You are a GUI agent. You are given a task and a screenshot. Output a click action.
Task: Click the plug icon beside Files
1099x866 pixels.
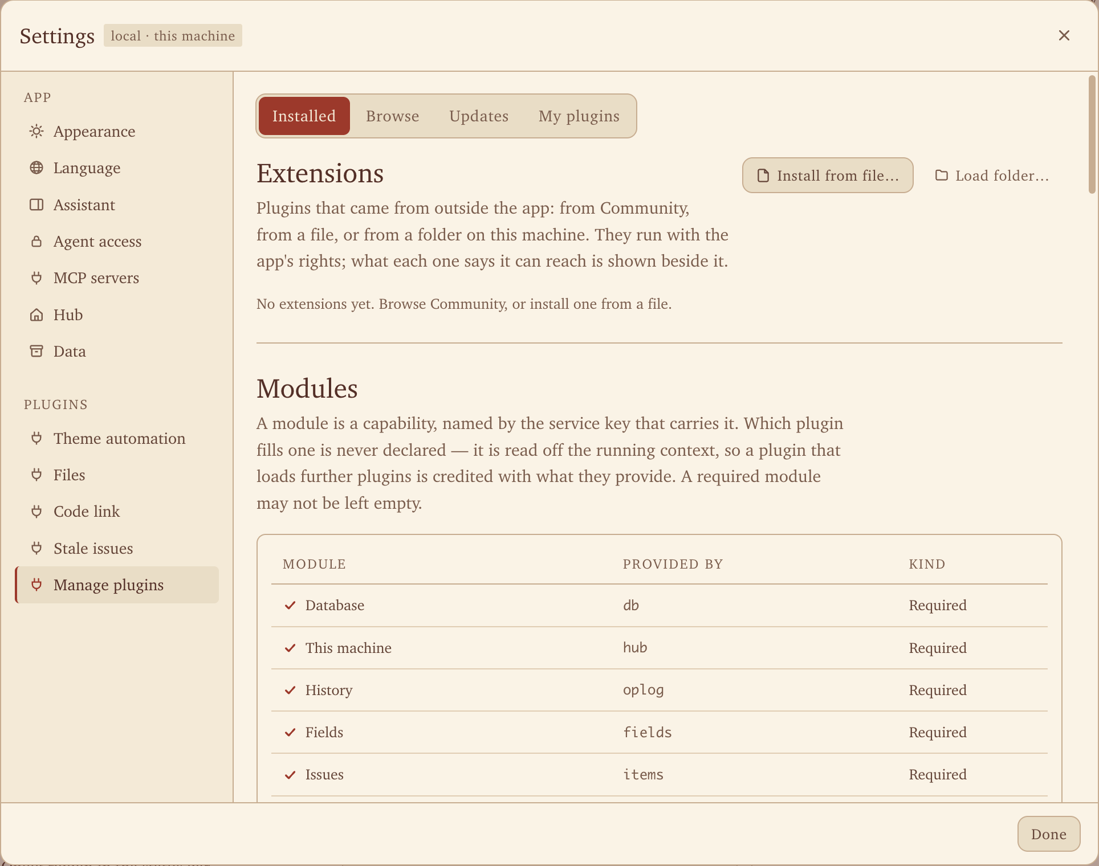(36, 475)
